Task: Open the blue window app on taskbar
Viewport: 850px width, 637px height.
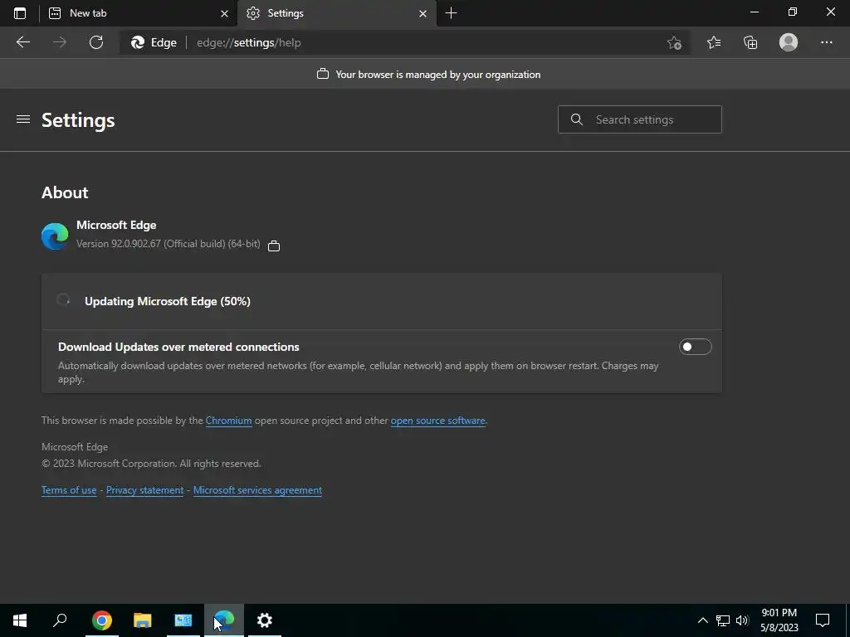Action: click(183, 620)
